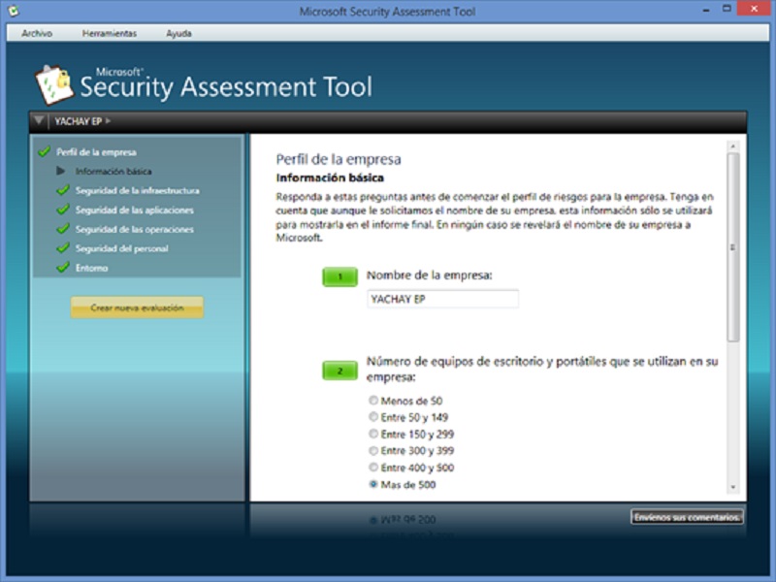The height and width of the screenshot is (582, 776).
Task: Click the checkmark beside Seguridad de las aplicaciones
Action: coord(63,210)
